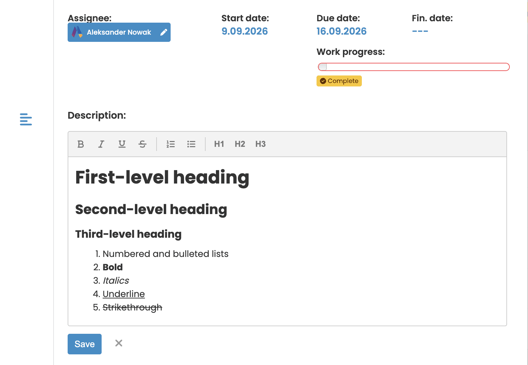528x365 pixels.
Task: Adjust the work progress slider handle
Action: (x=323, y=67)
